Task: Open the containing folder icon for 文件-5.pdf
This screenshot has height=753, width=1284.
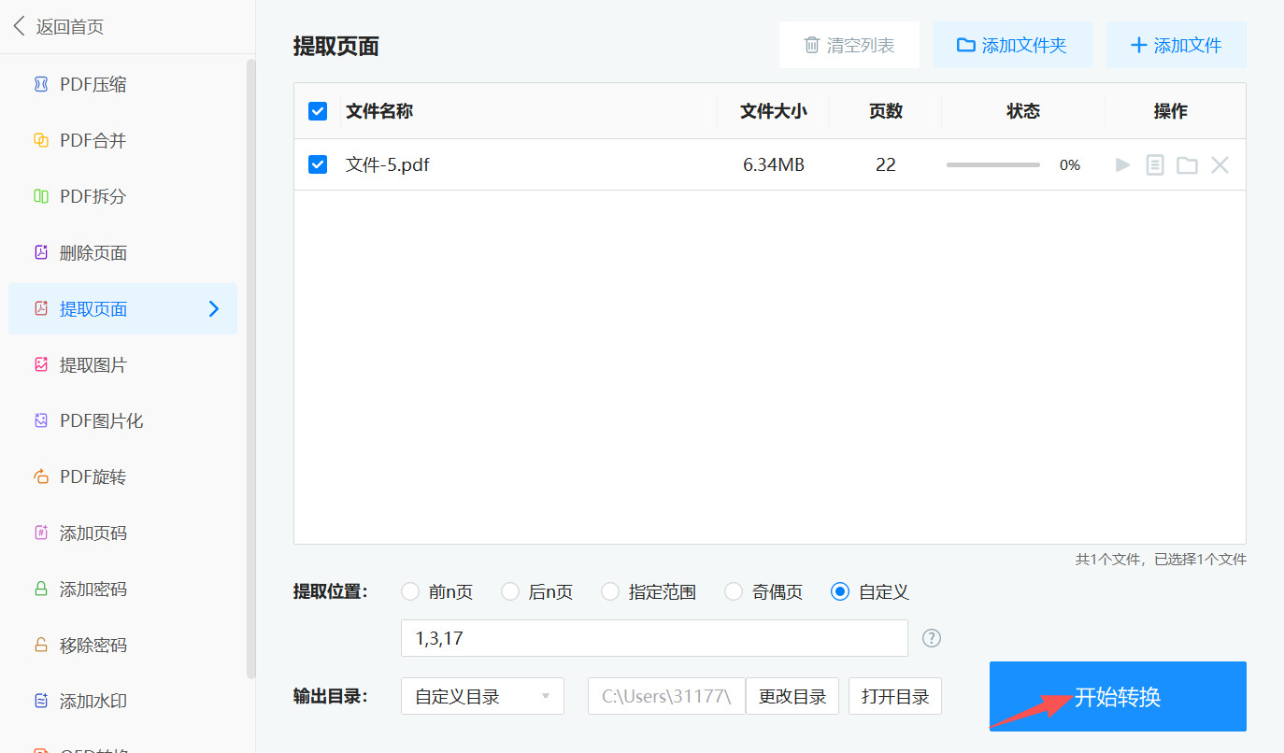Action: click(x=1187, y=164)
